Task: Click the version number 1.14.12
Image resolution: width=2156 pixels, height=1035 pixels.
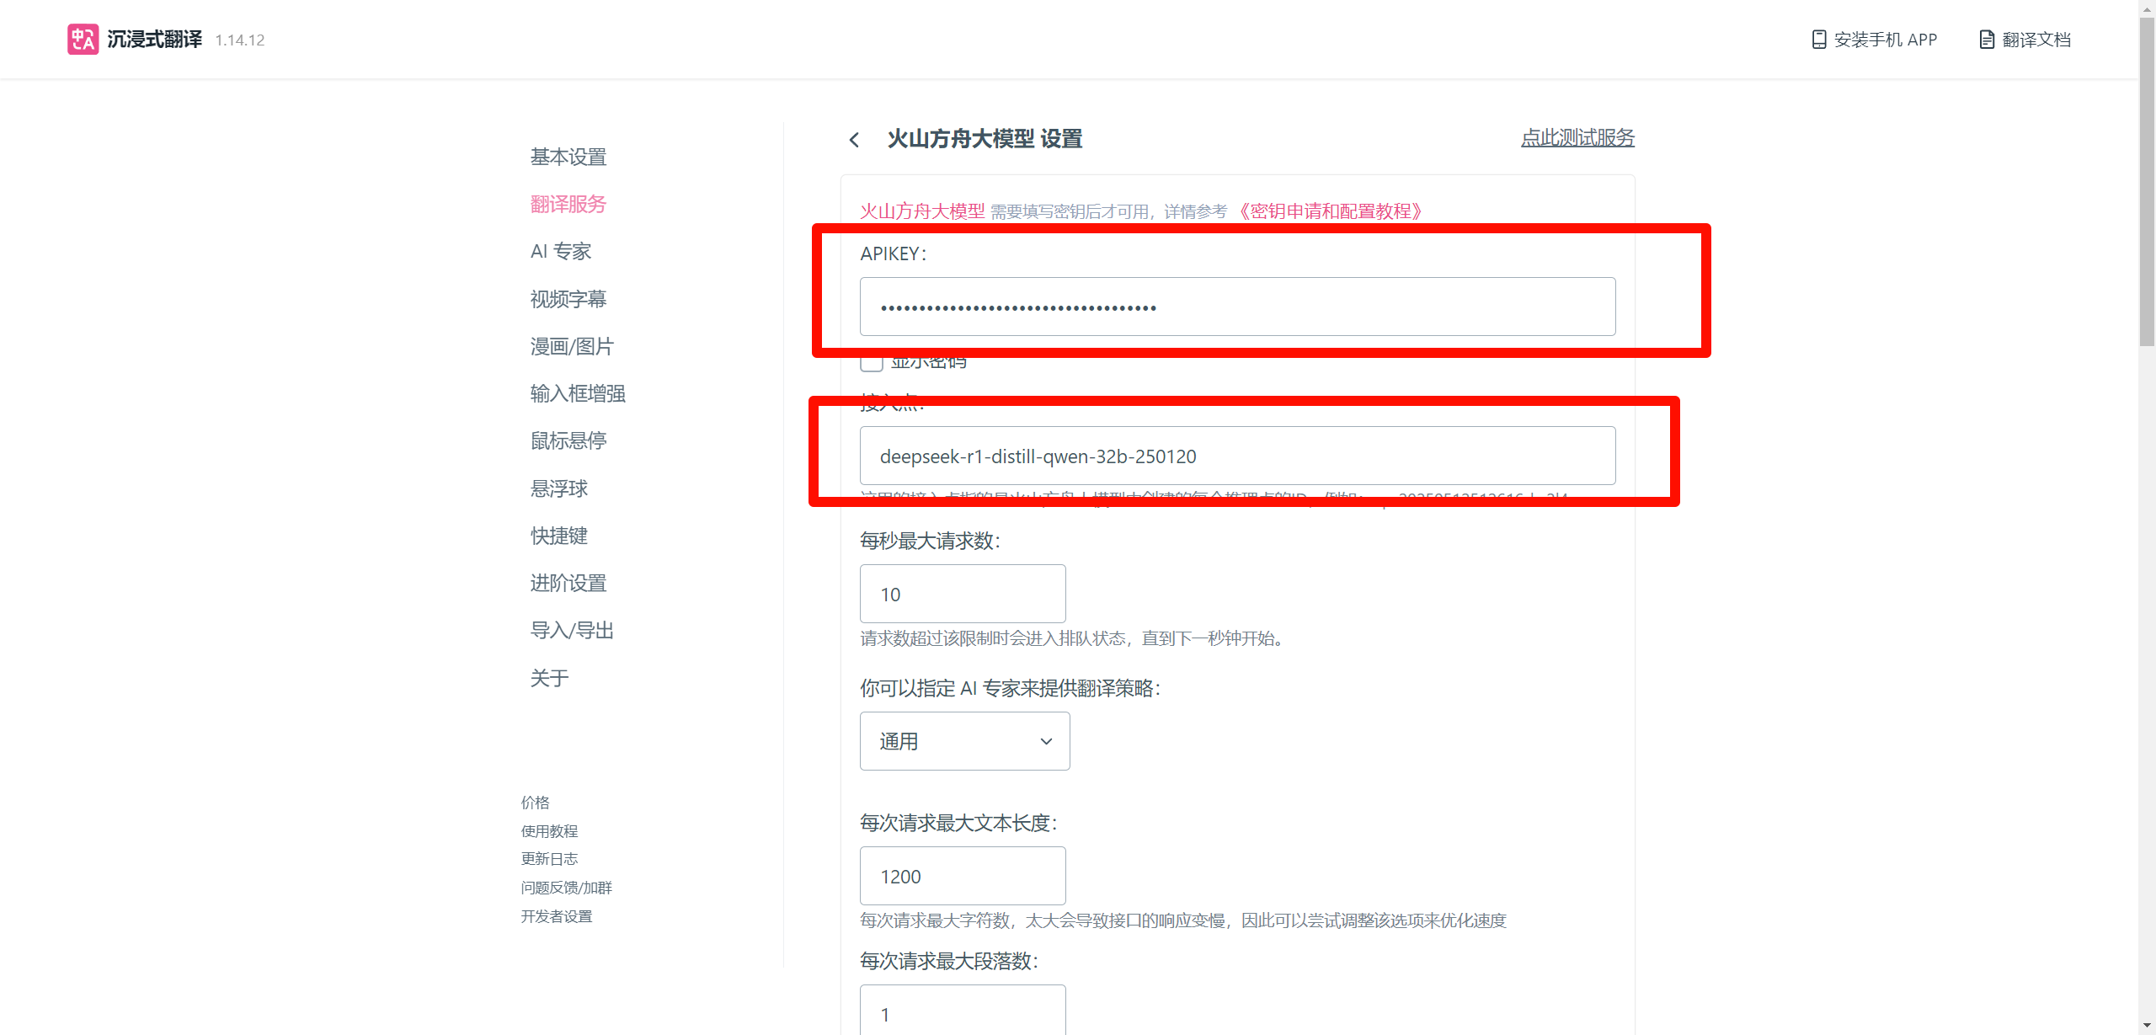Action: (x=240, y=40)
